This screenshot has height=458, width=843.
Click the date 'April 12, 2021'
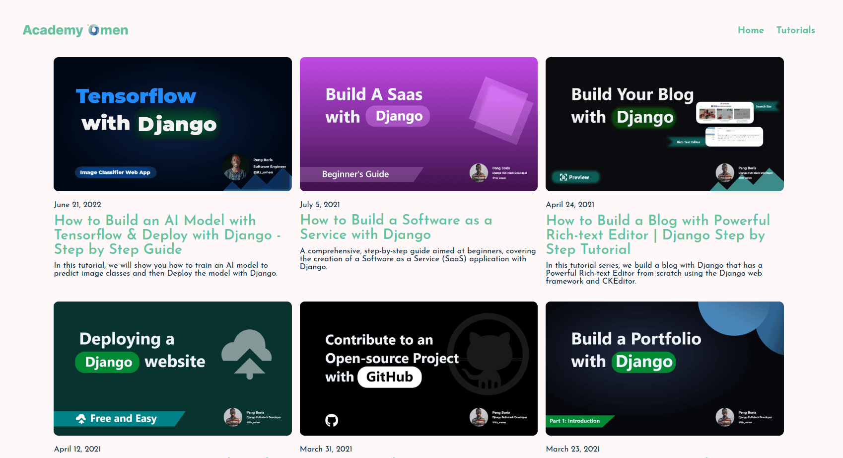click(x=77, y=449)
